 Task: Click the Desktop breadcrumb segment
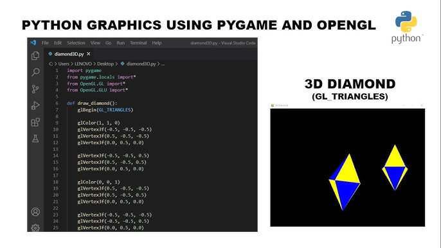point(105,64)
